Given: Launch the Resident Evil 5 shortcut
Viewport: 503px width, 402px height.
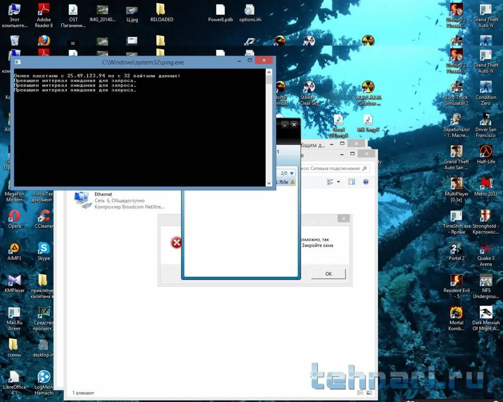Looking at the screenshot, I should (456, 287).
